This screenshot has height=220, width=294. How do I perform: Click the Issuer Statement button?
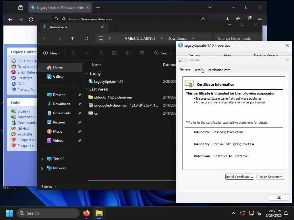click(x=270, y=176)
